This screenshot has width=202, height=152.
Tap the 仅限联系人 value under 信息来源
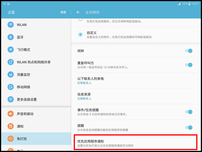pos(84,99)
